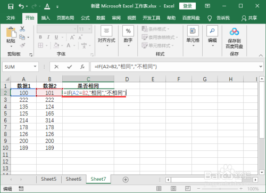Switch to the 视图 tab
Screen dimensions: 266x193
(131, 18)
